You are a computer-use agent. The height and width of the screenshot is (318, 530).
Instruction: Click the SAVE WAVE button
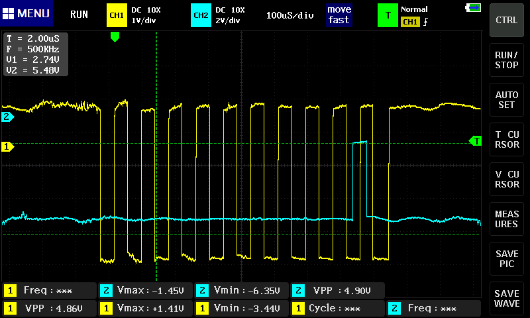pyautogui.click(x=507, y=298)
